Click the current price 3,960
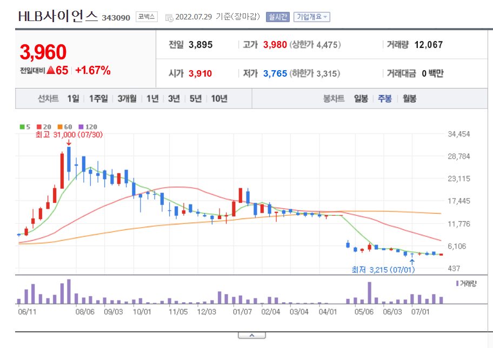Viewport: 493px width, 348px height. point(43,52)
